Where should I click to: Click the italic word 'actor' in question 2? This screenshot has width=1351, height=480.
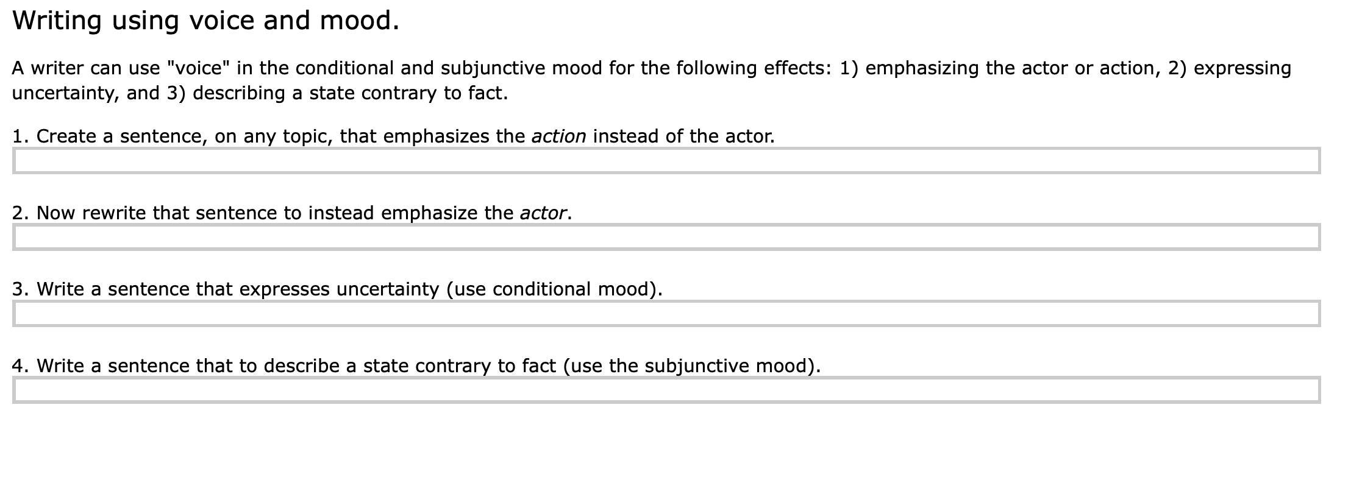tap(543, 213)
